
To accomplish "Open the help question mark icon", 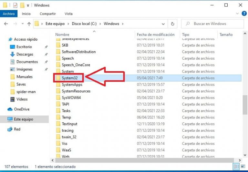I will (244, 14).
